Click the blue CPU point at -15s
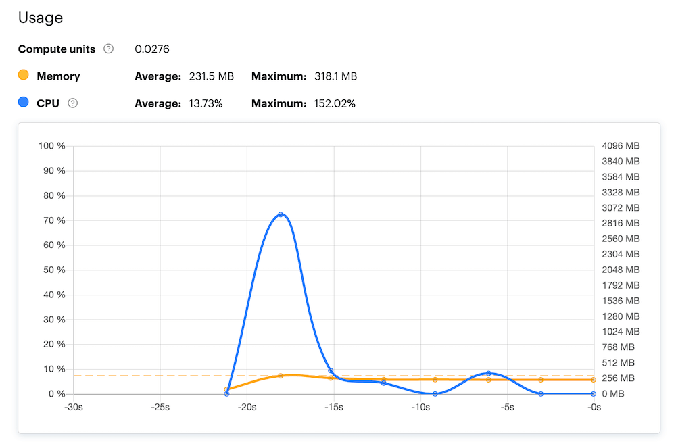This screenshot has height=444, width=676. click(x=331, y=370)
